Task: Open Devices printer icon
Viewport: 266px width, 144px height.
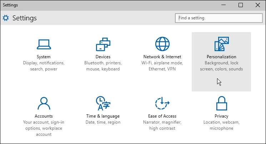Action: tap(103, 44)
